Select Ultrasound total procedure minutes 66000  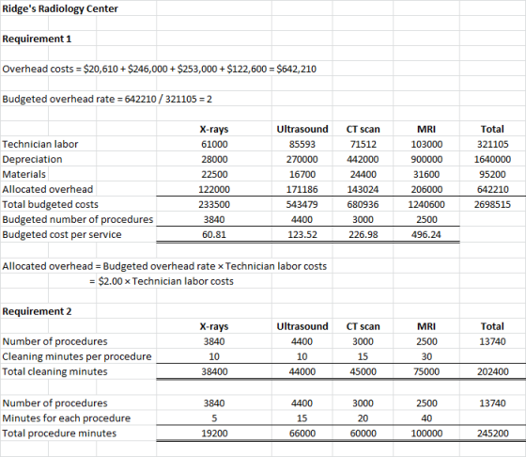click(x=302, y=433)
